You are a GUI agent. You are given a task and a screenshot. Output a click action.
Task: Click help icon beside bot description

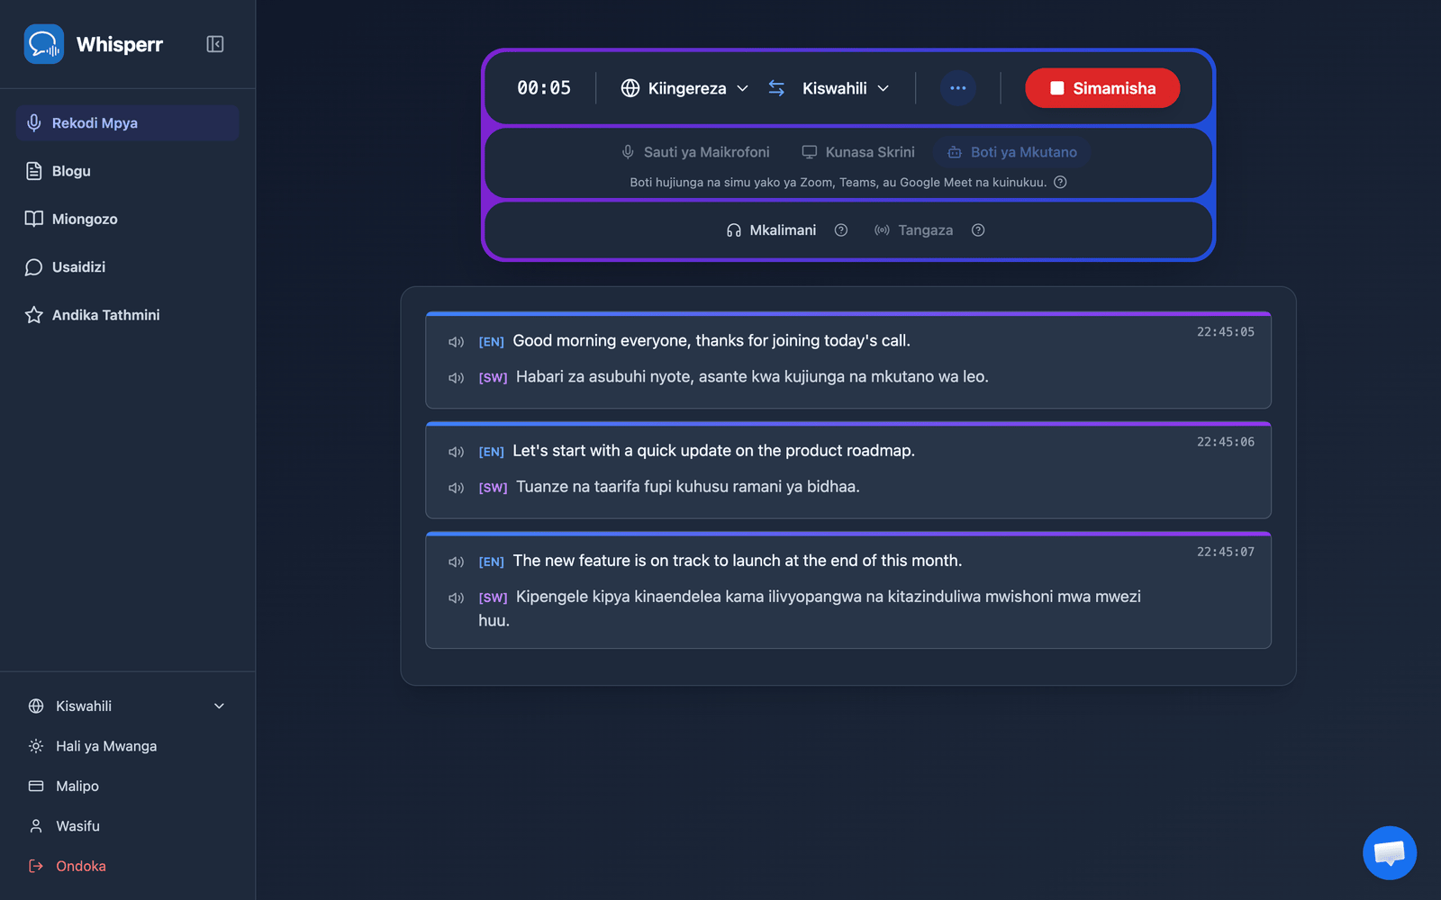(1060, 182)
